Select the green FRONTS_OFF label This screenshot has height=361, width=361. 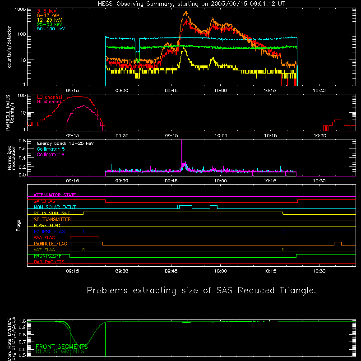tap(47, 256)
